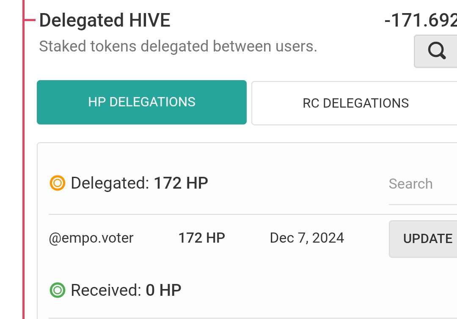Click the orange Delegated circle icon
Viewport: 457px width, 319px height.
click(x=58, y=184)
